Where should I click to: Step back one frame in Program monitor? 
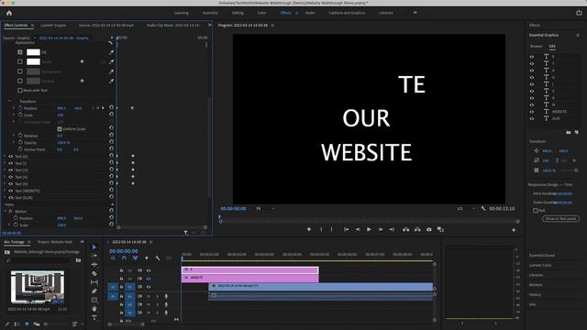click(358, 229)
